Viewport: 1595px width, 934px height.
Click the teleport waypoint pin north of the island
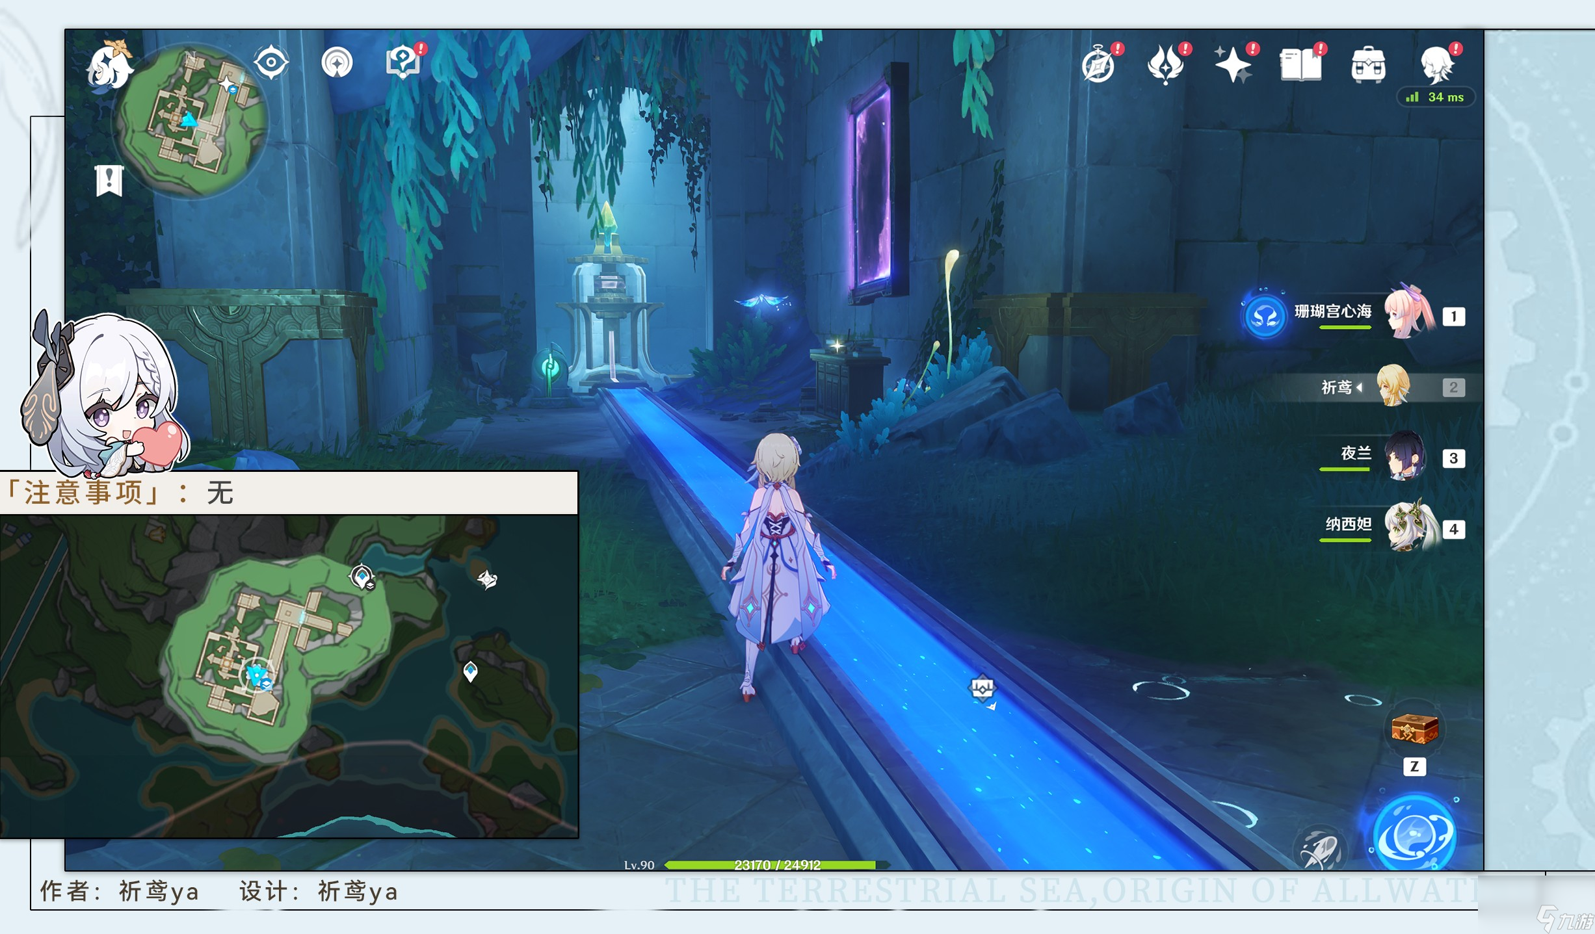(362, 576)
